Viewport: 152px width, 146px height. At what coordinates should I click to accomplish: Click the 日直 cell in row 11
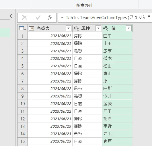87,111
